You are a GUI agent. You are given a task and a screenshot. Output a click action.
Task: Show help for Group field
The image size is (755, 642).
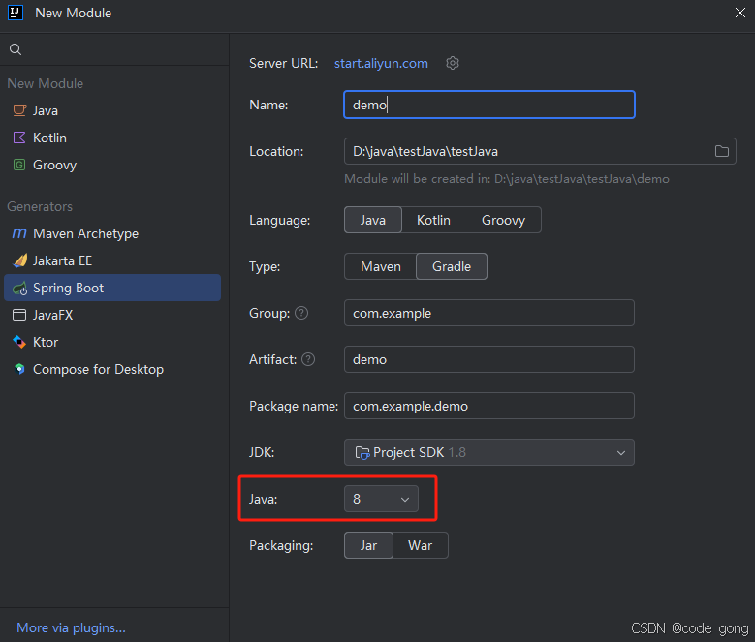coord(301,313)
